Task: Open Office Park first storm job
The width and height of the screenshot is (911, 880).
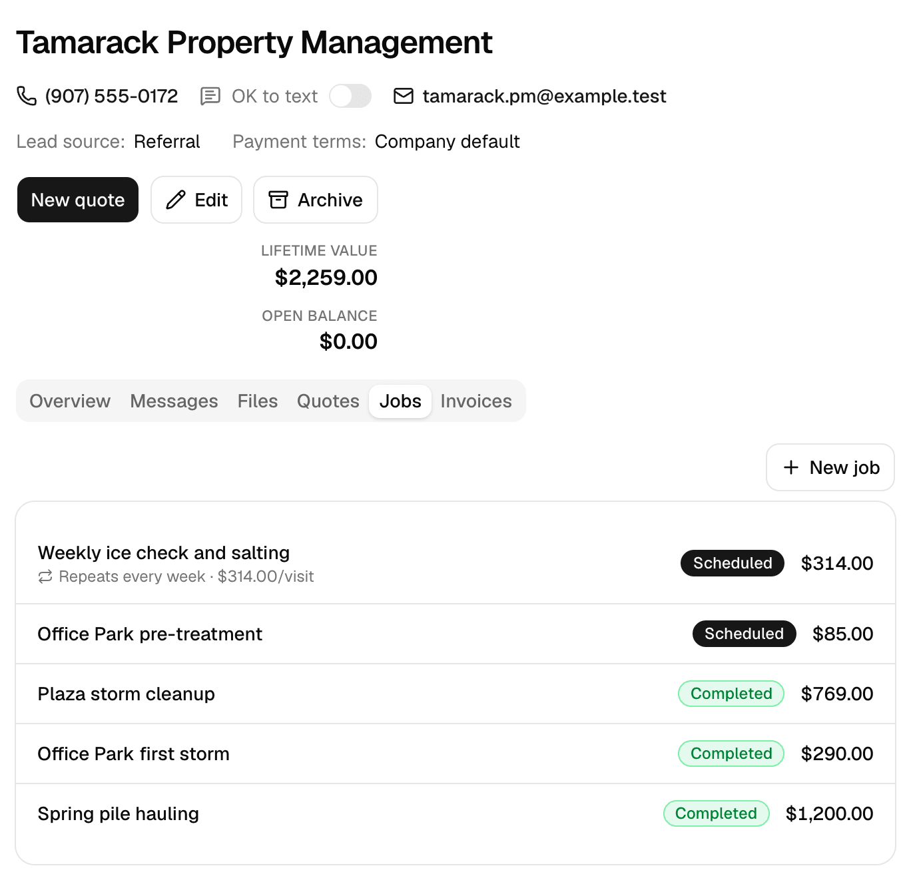Action: (456, 754)
